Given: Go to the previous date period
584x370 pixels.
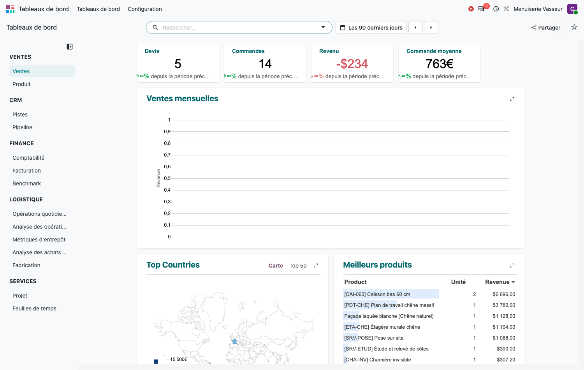Looking at the screenshot, I should [415, 28].
